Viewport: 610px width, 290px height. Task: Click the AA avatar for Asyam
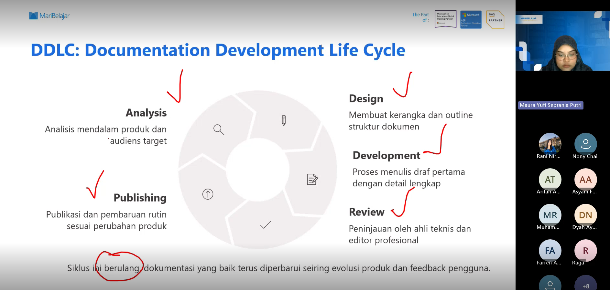(x=585, y=179)
